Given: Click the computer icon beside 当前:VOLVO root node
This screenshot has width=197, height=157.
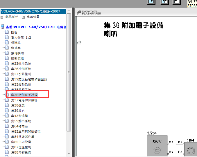Looking at the screenshot, I should [x=3, y=27].
